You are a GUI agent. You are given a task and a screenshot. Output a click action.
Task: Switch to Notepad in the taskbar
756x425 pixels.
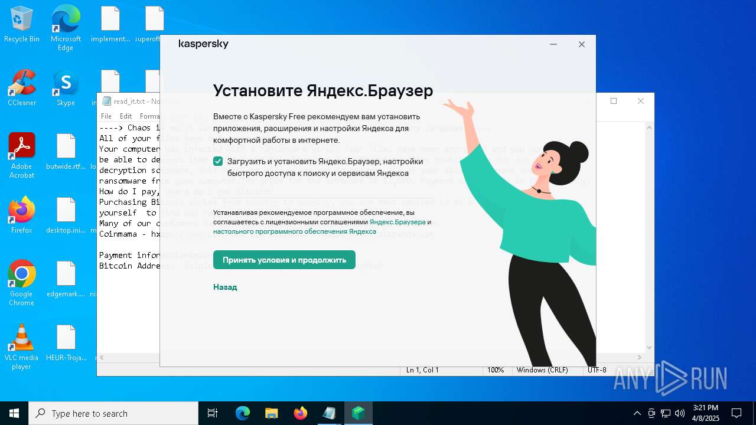(x=329, y=413)
